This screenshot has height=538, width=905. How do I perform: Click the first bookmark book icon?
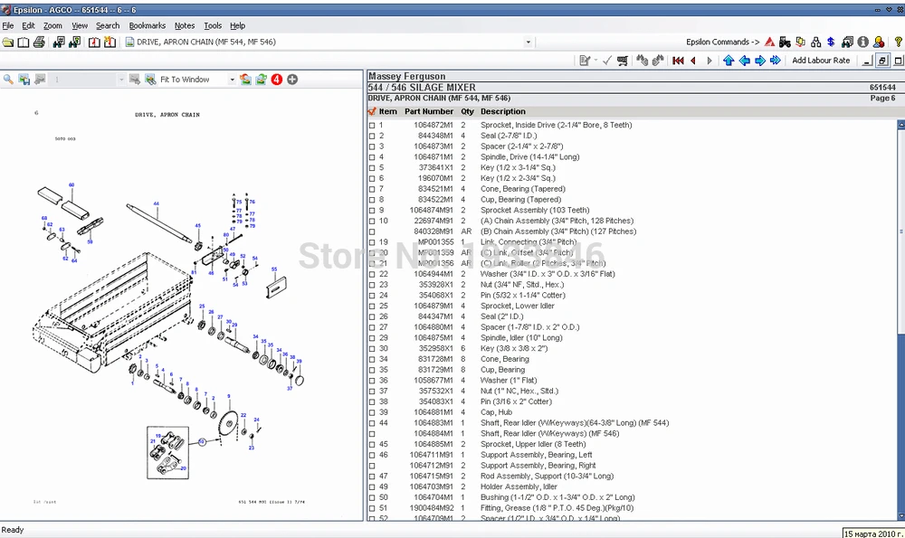94,42
